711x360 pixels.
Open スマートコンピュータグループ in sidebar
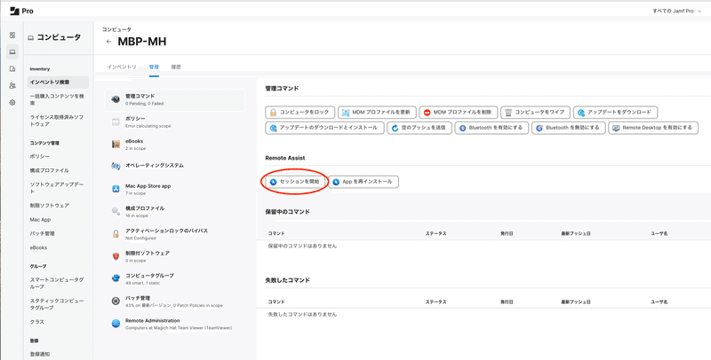pos(57,283)
